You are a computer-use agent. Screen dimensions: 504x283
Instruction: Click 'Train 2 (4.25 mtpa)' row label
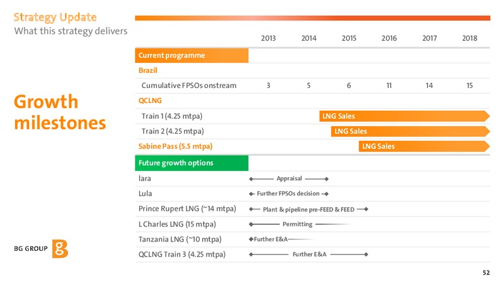(x=173, y=131)
